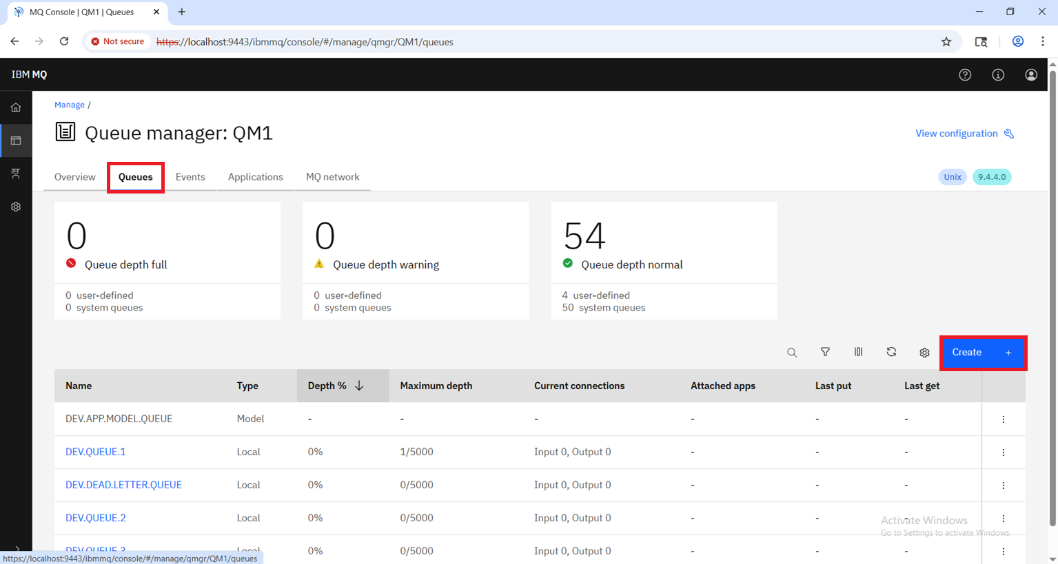Sort by Maximum depth column header
Viewport: 1058px width, 564px height.
pyautogui.click(x=436, y=386)
